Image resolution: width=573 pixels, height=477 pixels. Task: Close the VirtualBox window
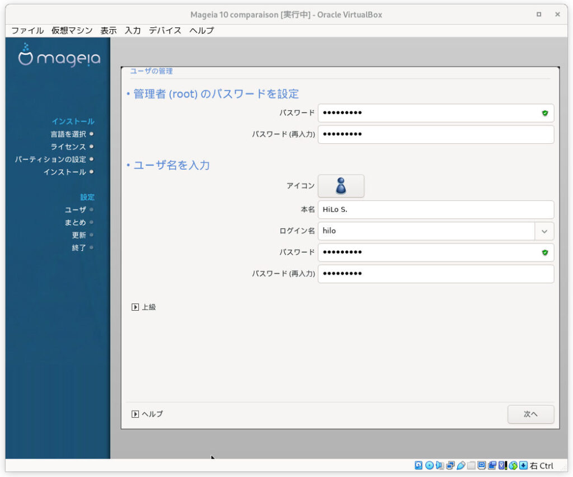(x=558, y=15)
